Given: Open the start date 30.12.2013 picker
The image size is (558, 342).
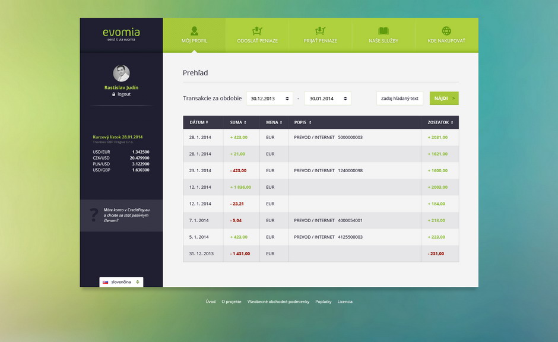Looking at the screenshot, I should [x=270, y=99].
